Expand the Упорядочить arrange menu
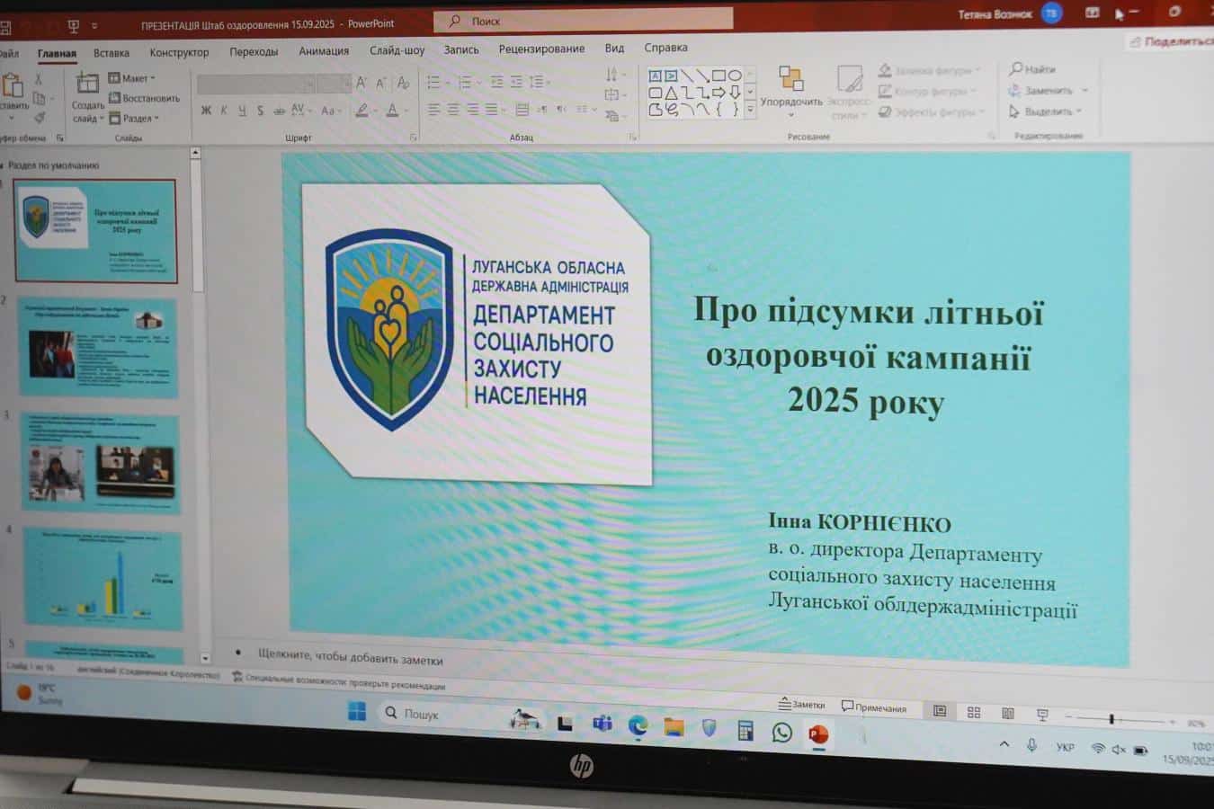This screenshot has height=809, width=1214. pos(791,92)
